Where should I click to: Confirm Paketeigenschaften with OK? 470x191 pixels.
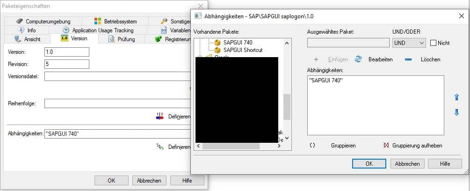click(x=111, y=181)
